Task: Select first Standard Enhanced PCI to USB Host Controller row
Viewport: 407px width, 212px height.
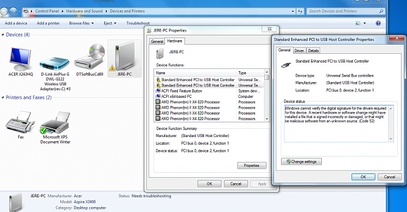Action: coord(209,79)
